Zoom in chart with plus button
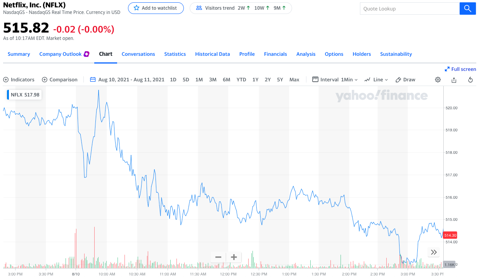Viewport: 479px width, 277px height. tap(234, 257)
